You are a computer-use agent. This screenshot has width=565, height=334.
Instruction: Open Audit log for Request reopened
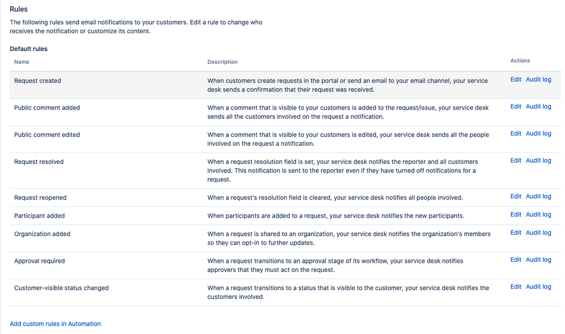538,197
